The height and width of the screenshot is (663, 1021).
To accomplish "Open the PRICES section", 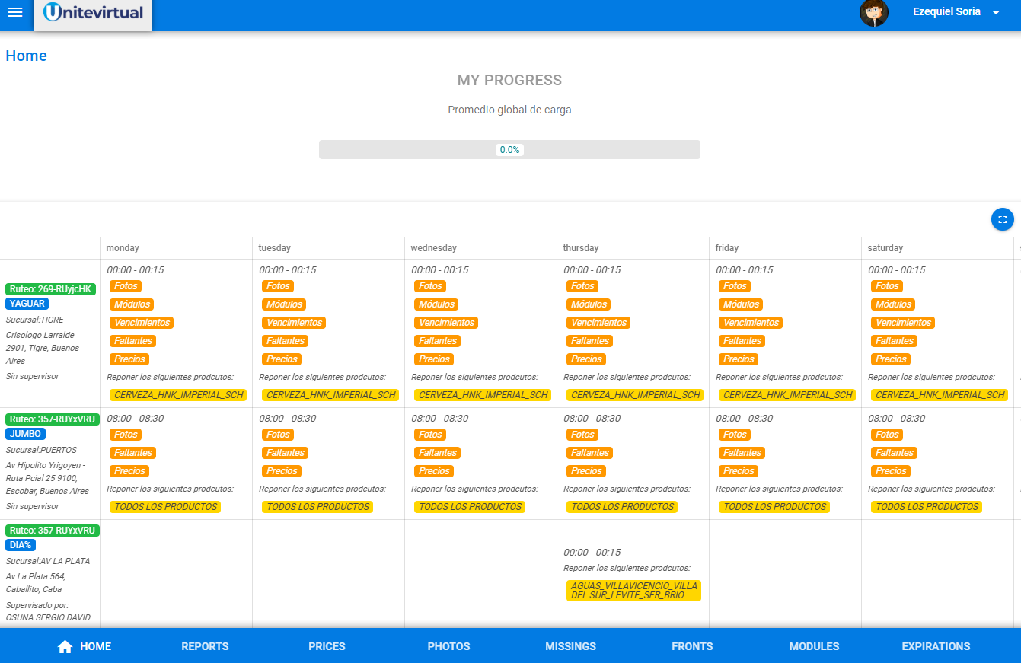I will pyautogui.click(x=326, y=646).
